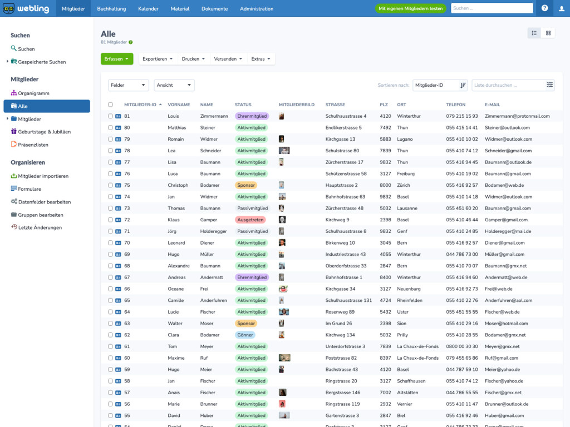This screenshot has width=570, height=427.
Task: Open the user account profile icon
Action: coord(561,8)
